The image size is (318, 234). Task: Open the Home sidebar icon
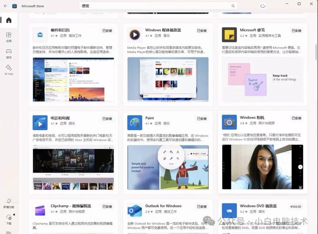pyautogui.click(x=9, y=20)
